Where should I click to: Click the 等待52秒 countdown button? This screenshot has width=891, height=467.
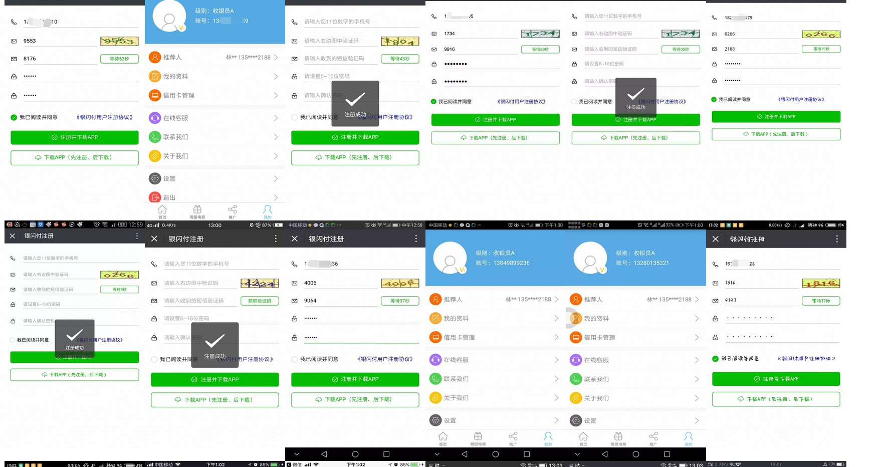pos(119,59)
